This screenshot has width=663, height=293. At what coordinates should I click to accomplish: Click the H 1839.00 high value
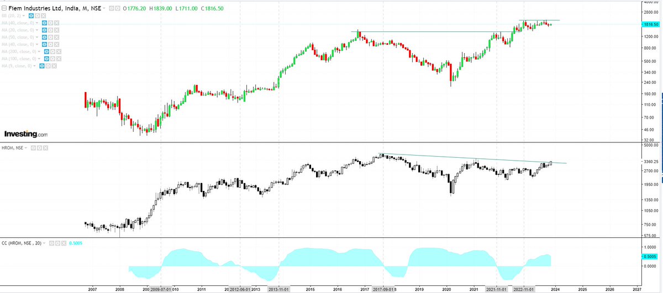coord(161,8)
